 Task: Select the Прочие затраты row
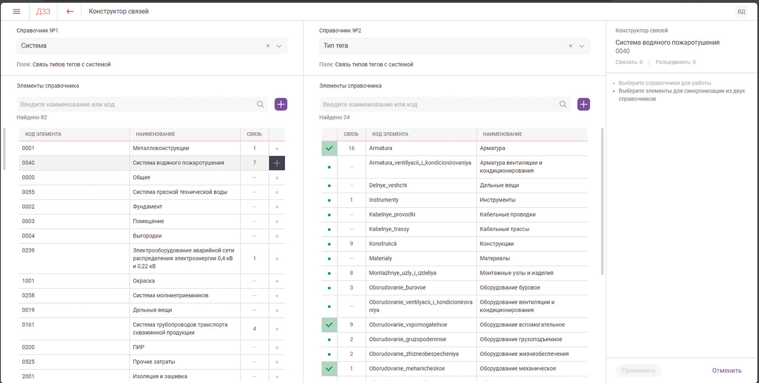pos(152,362)
